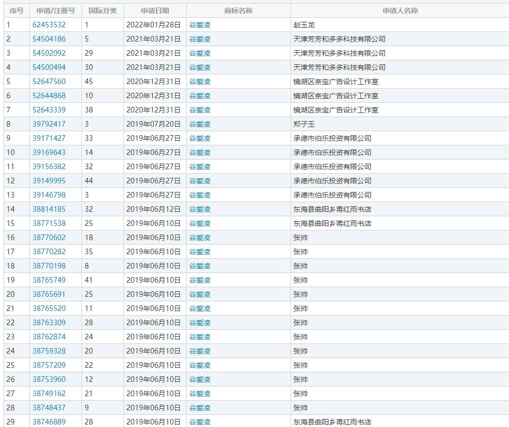Image resolution: width=509 pixels, height=427 pixels.
Task: Click 谷爱凌 trademark name in row 1
Action: click(x=200, y=25)
